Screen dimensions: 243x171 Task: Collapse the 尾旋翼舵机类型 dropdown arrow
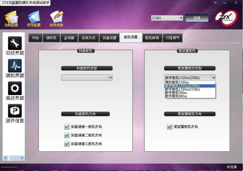[x=213, y=78]
